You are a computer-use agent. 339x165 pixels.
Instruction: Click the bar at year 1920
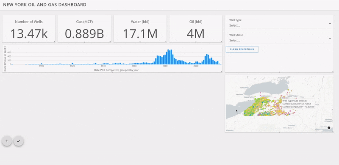tap(72, 64)
